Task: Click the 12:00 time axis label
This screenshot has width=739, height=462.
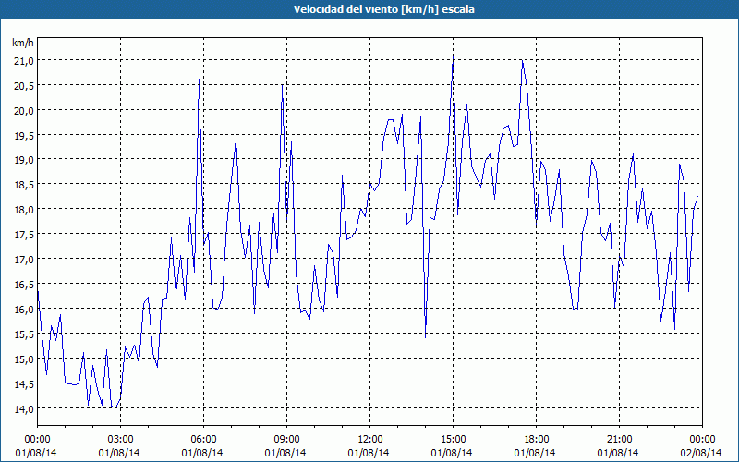Action: (x=369, y=440)
